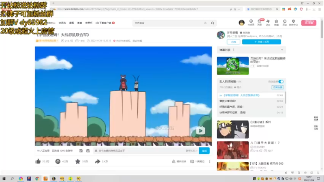This screenshot has width=324, height=182.
Task: Open the 弹幕列表 three-dot menu
Action: [x=234, y=50]
